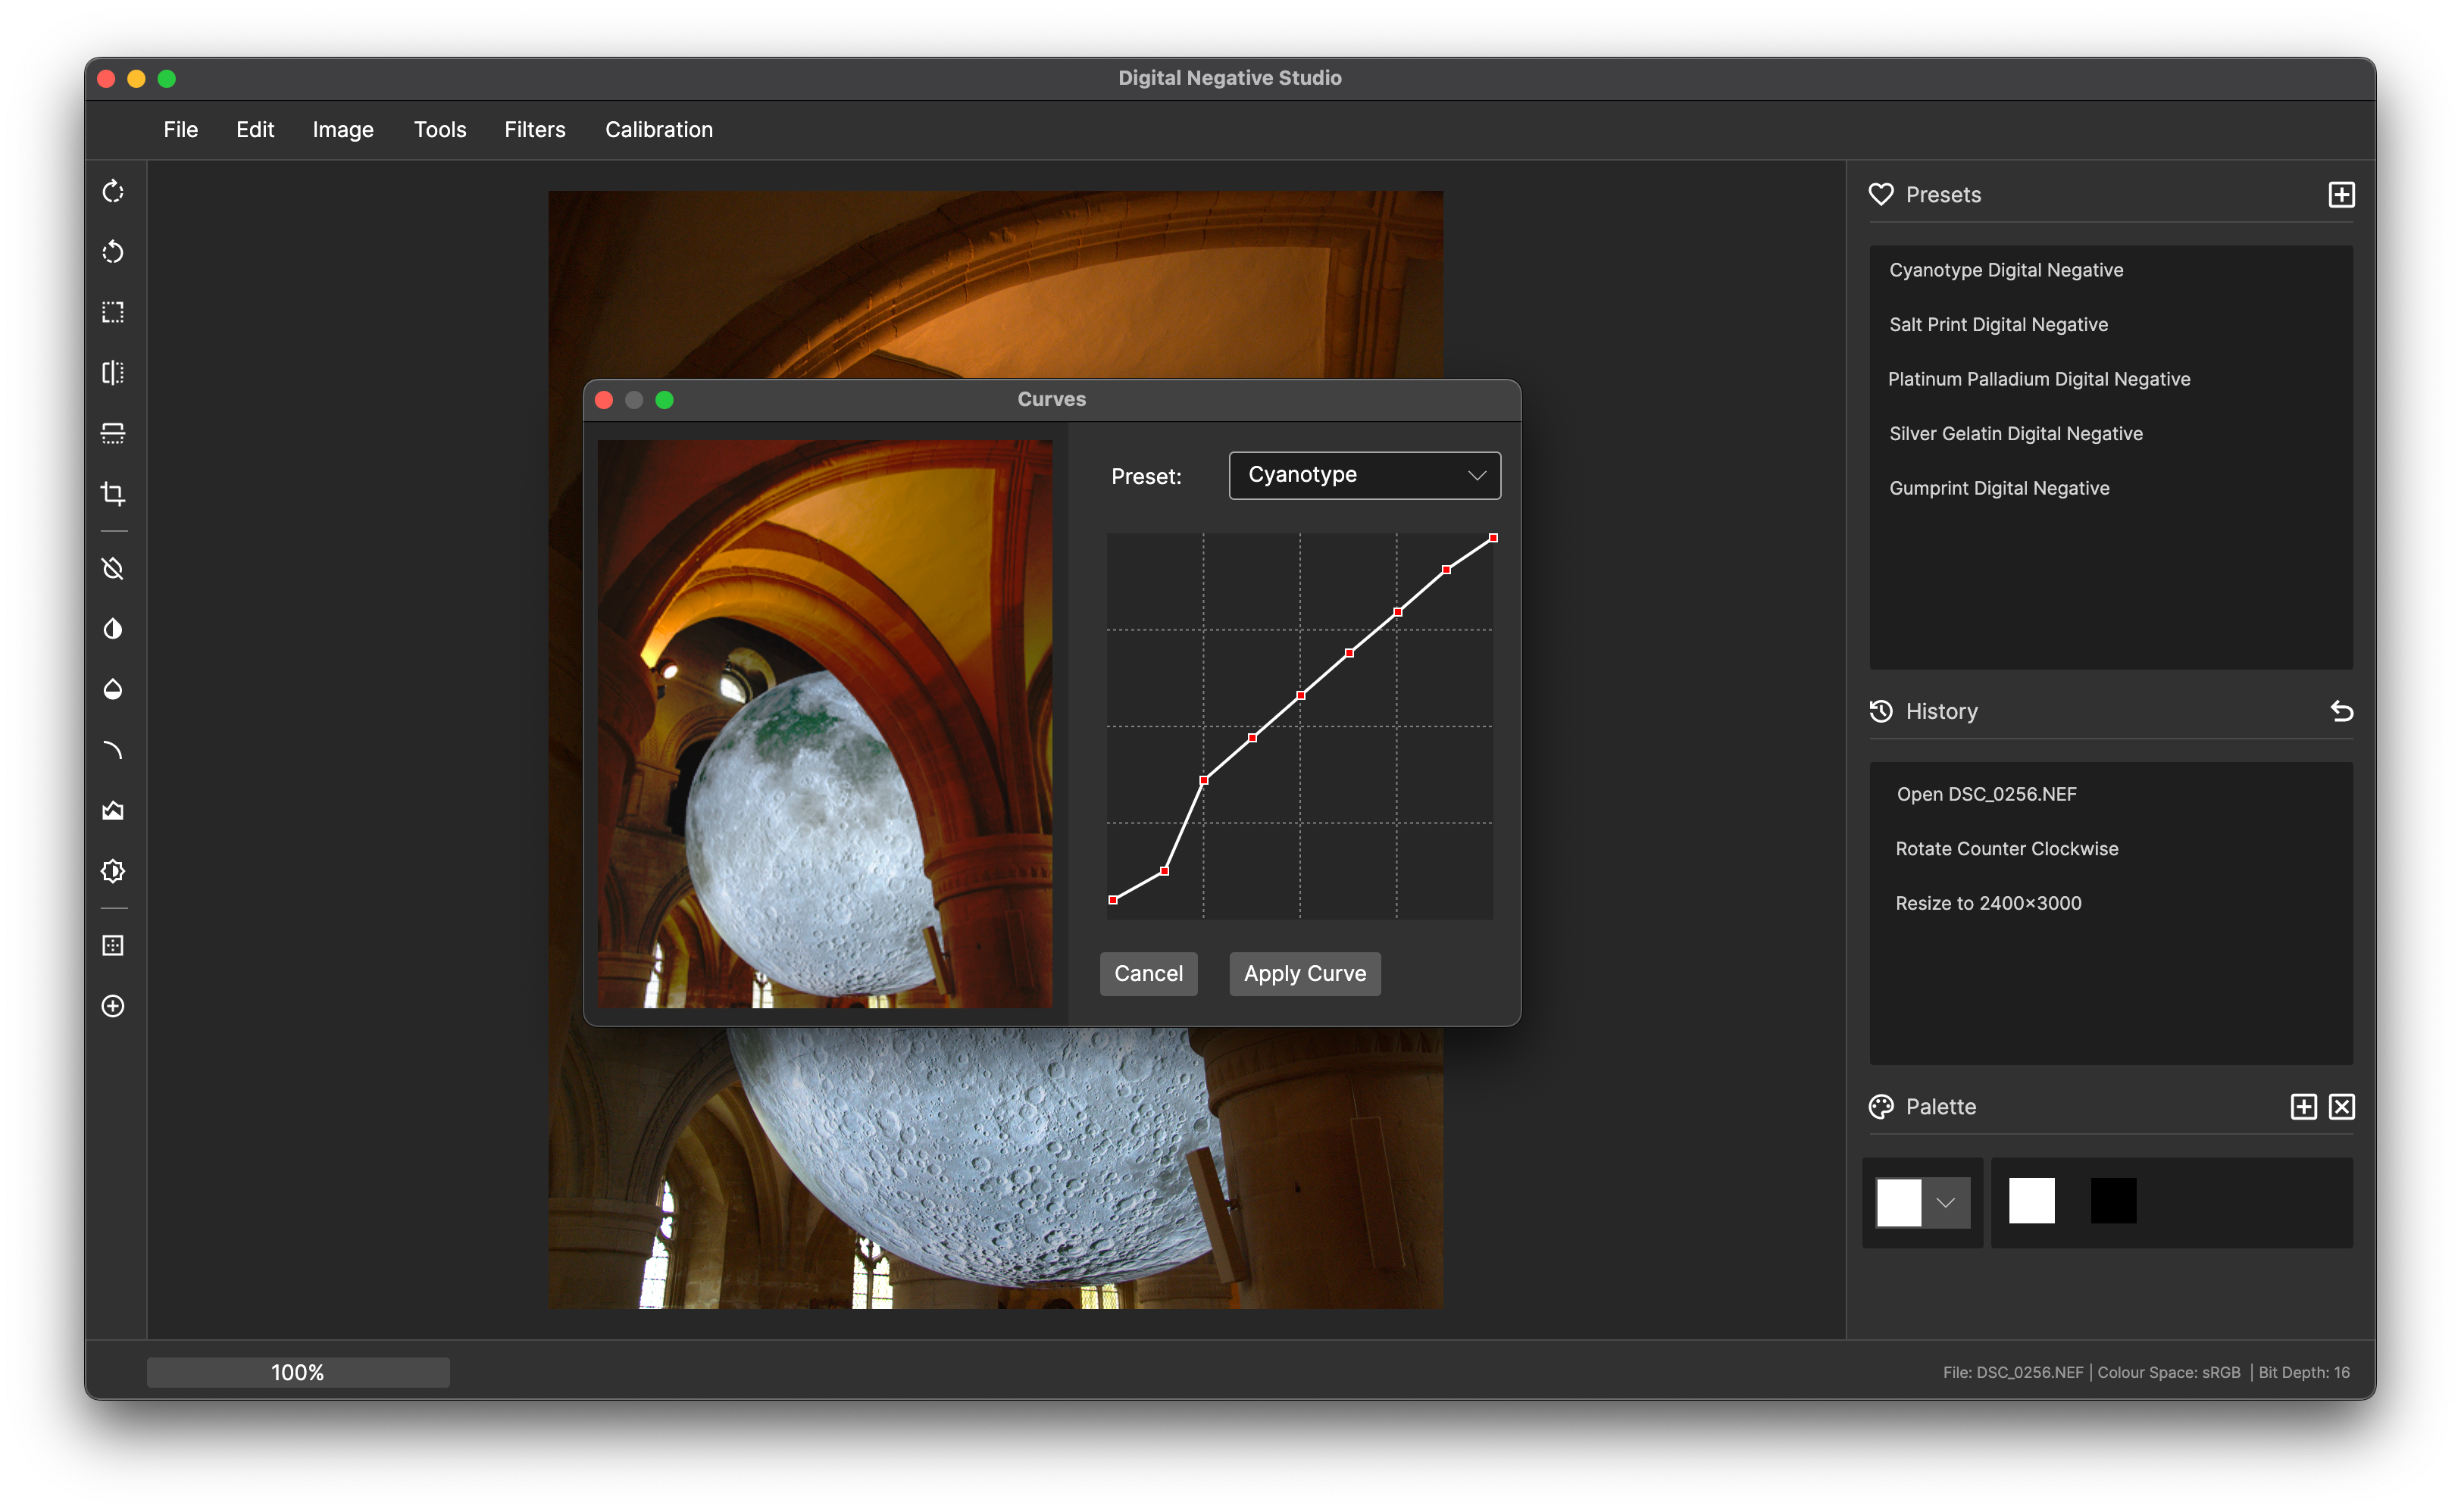Click the rotate counter-clockwise tool icon

click(113, 252)
